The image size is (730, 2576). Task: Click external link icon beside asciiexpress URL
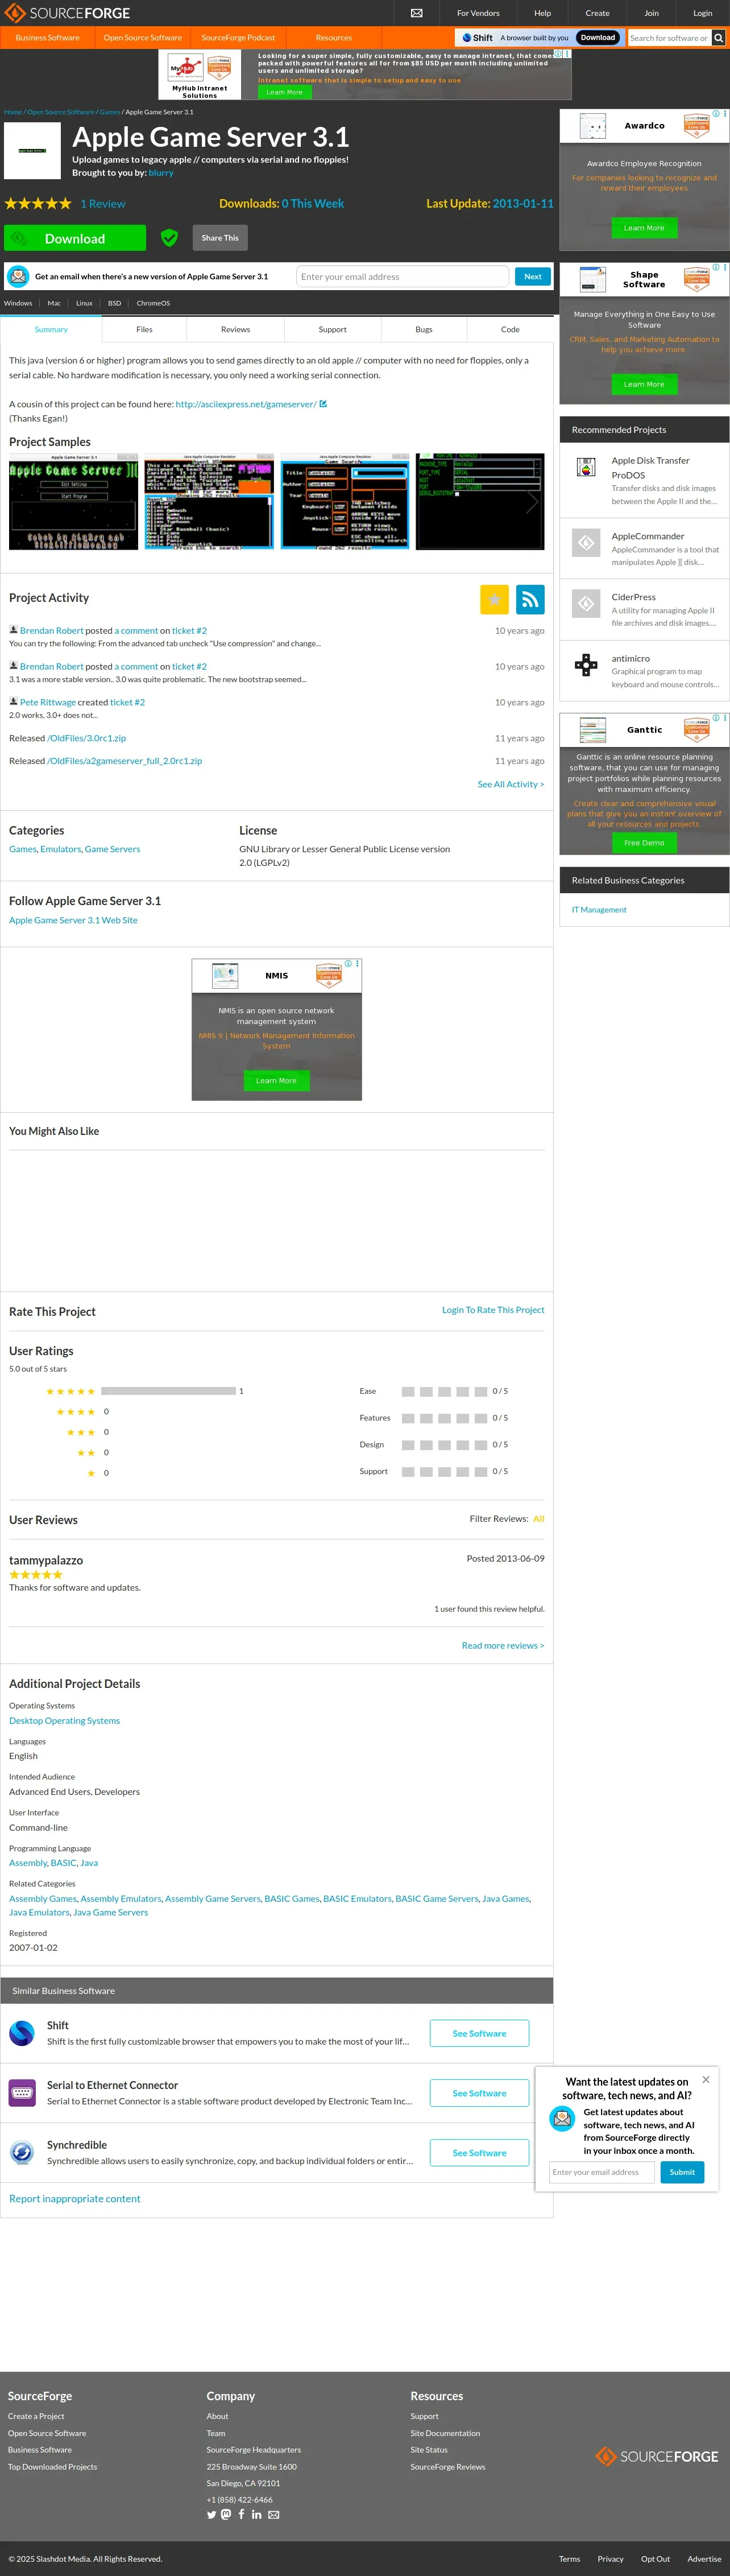point(323,404)
